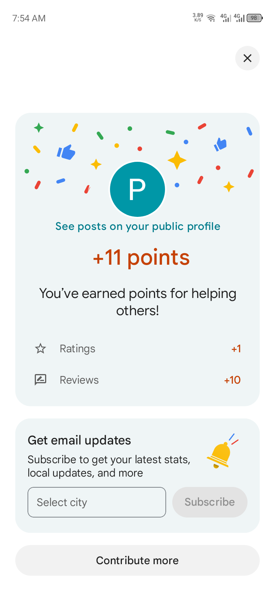Viewport: 275px width, 612px height.
Task: Select the Reviews row label
Action: [x=79, y=380]
